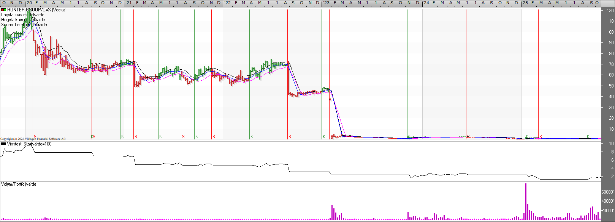Click the 100 level on the price axis

click(x=610, y=32)
